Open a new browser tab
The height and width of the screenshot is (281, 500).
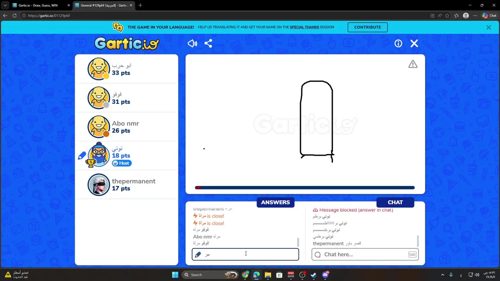click(140, 5)
